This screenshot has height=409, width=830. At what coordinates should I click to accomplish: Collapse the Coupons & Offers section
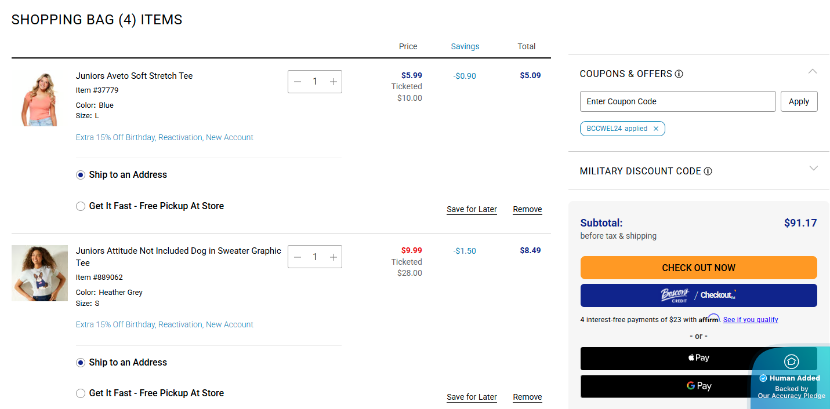(x=813, y=72)
